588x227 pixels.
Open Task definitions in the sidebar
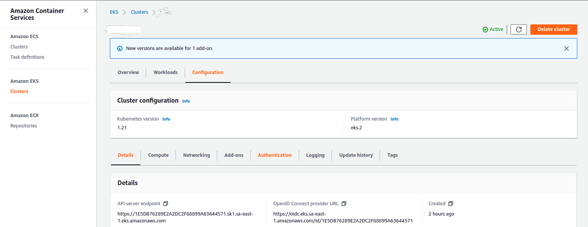point(27,57)
